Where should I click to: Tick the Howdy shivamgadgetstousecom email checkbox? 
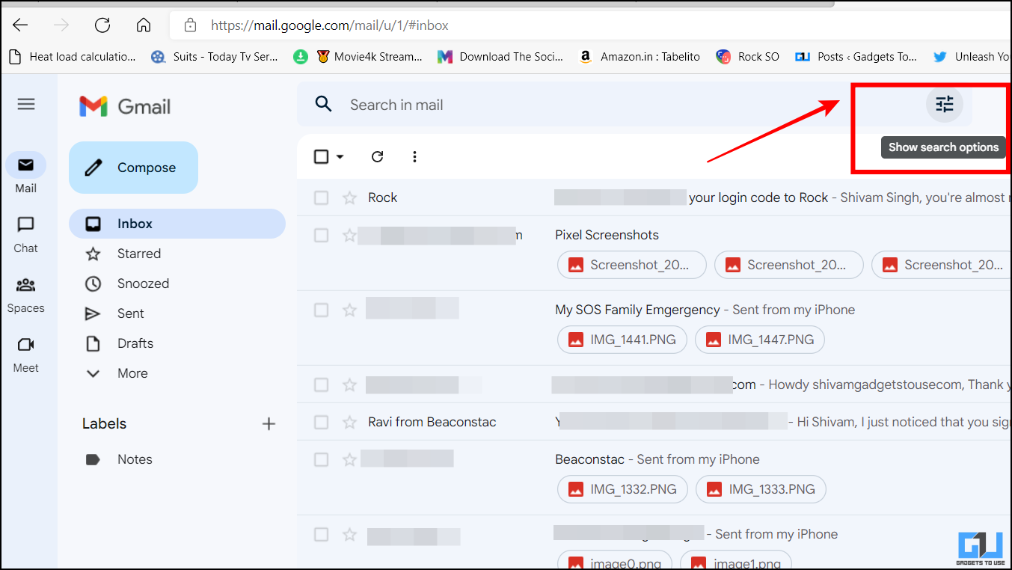tap(321, 384)
